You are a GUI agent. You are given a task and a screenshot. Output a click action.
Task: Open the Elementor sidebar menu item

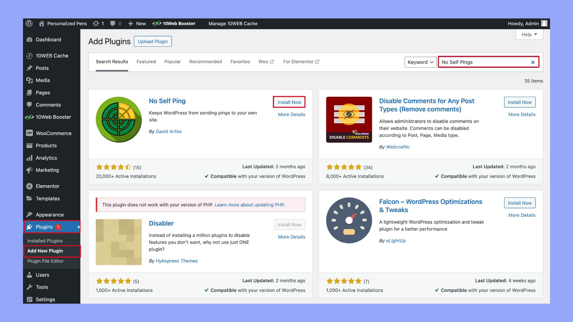click(47, 186)
